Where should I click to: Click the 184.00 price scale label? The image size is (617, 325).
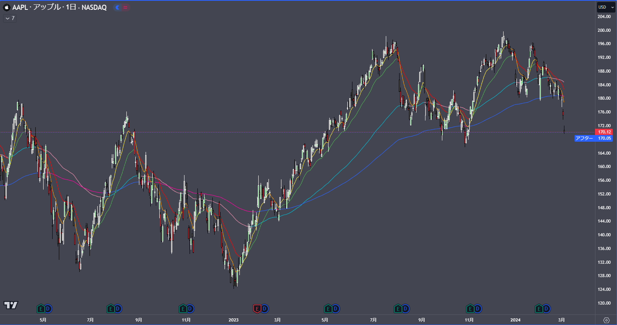click(604, 85)
